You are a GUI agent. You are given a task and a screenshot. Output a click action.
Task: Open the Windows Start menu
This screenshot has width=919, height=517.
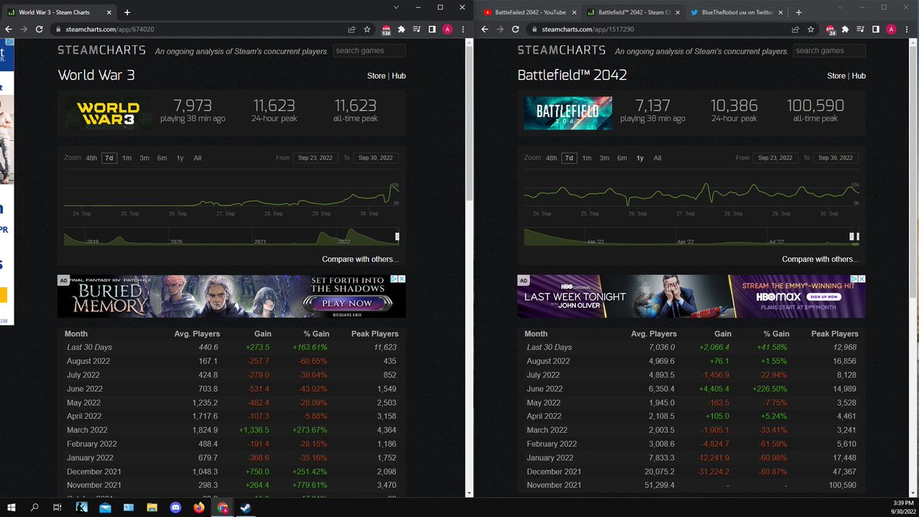click(11, 507)
